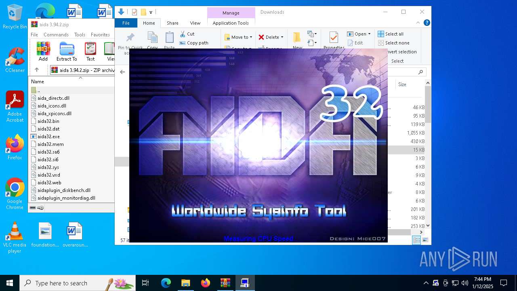This screenshot has width=517, height=291.
Task: Click the Windows Start button
Action: click(x=10, y=283)
